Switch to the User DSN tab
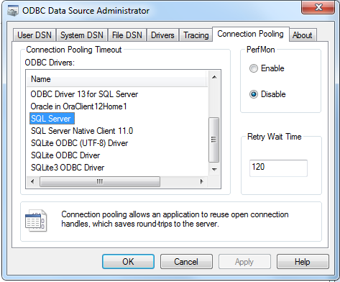 (x=35, y=35)
